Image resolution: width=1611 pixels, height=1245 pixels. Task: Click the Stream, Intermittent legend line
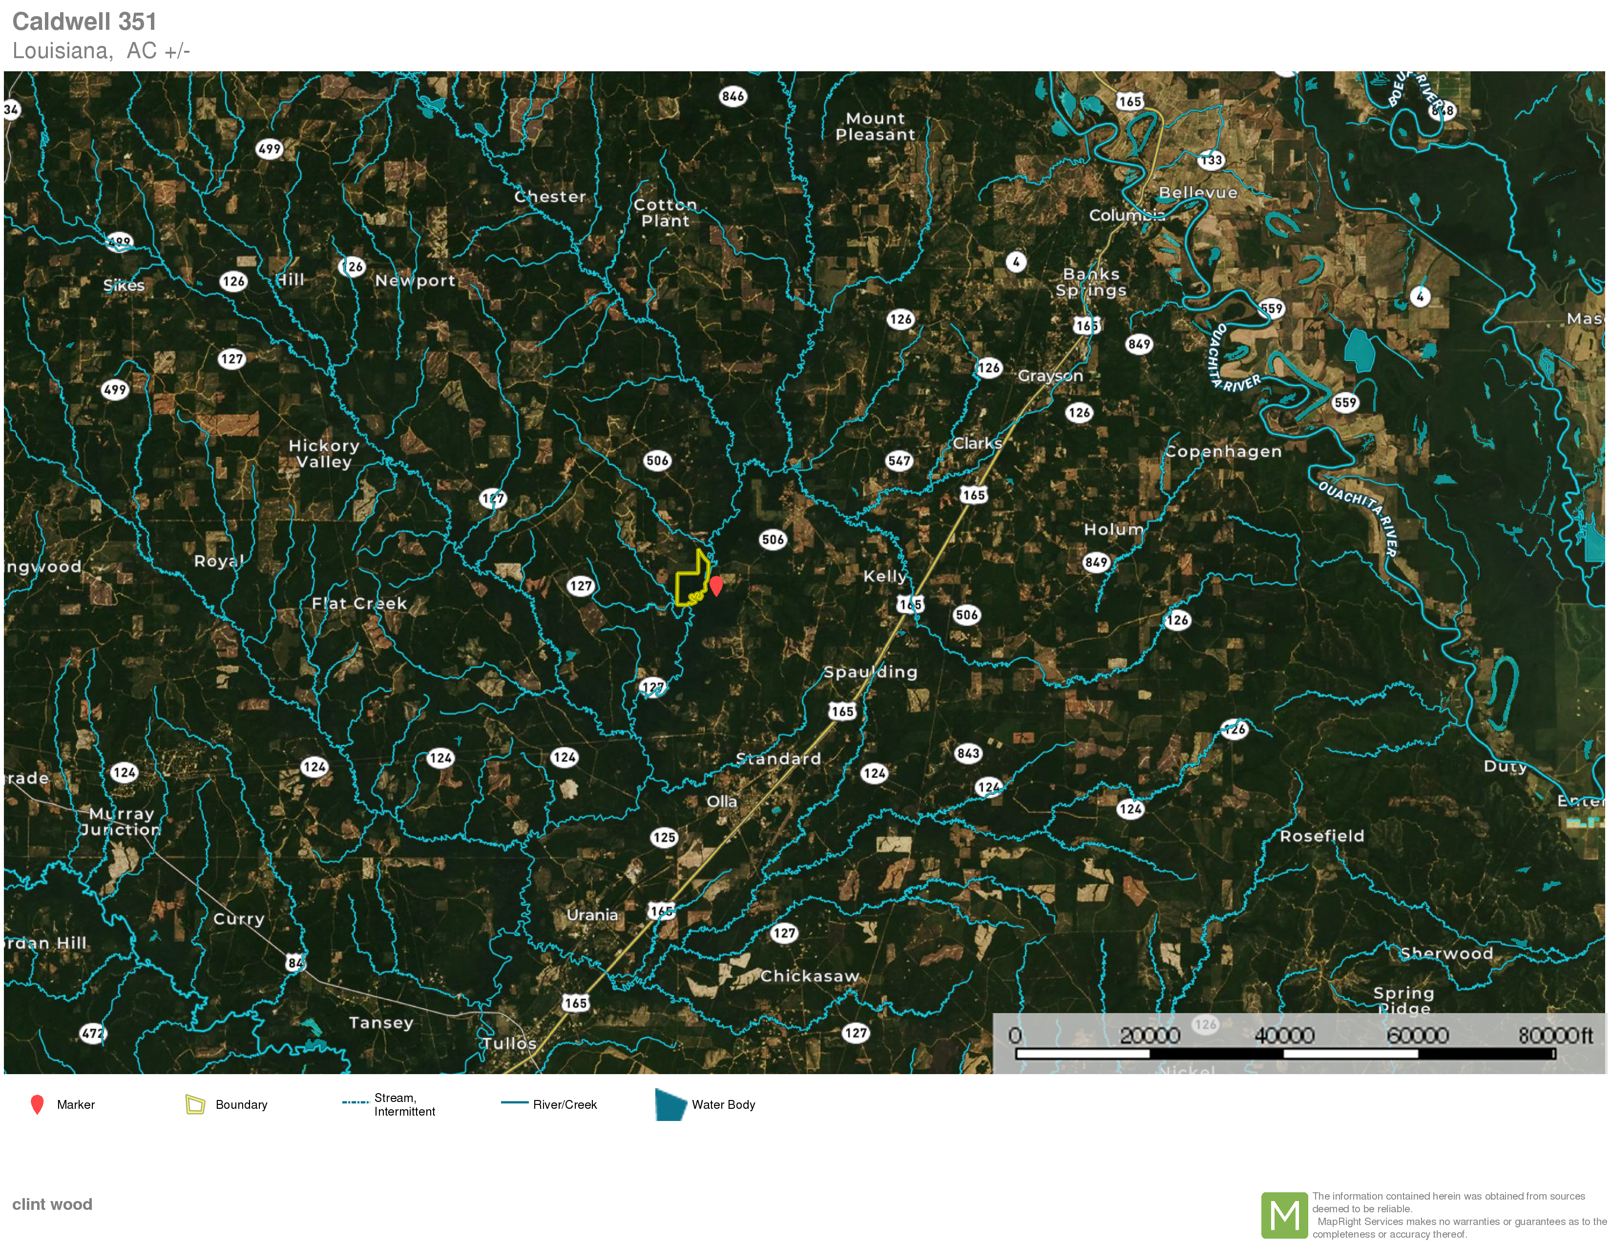[356, 1102]
